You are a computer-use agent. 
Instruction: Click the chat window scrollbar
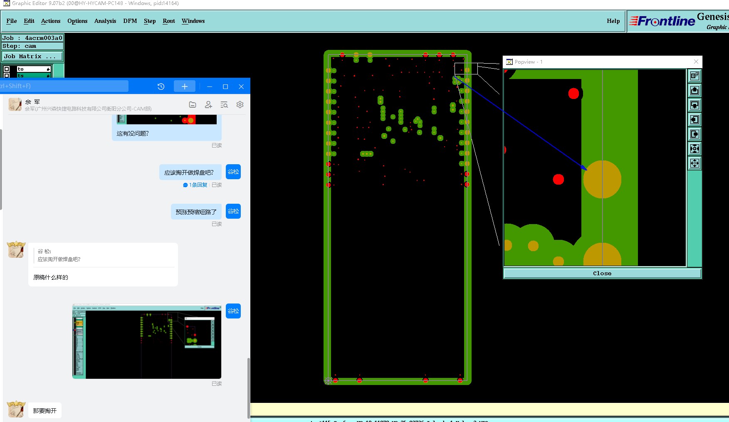[249, 387]
